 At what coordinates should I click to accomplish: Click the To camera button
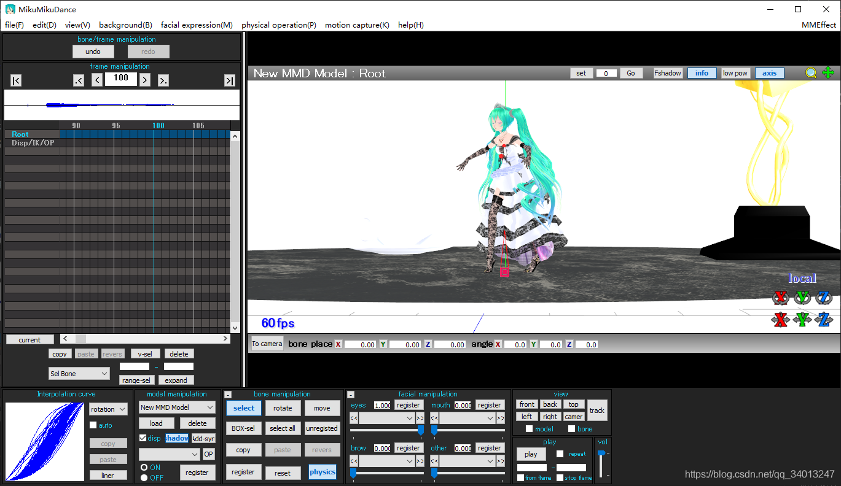(x=267, y=344)
